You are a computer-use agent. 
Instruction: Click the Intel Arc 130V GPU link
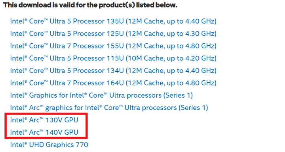(44, 120)
